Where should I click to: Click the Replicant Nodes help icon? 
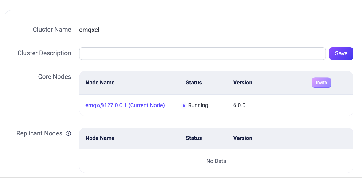(x=68, y=133)
